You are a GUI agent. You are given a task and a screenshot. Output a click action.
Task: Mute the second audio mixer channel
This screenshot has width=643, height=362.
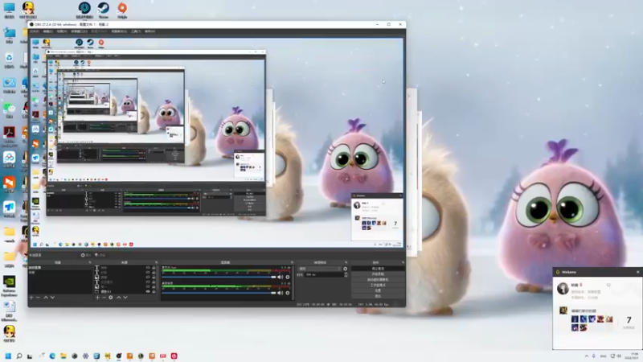pos(281,293)
